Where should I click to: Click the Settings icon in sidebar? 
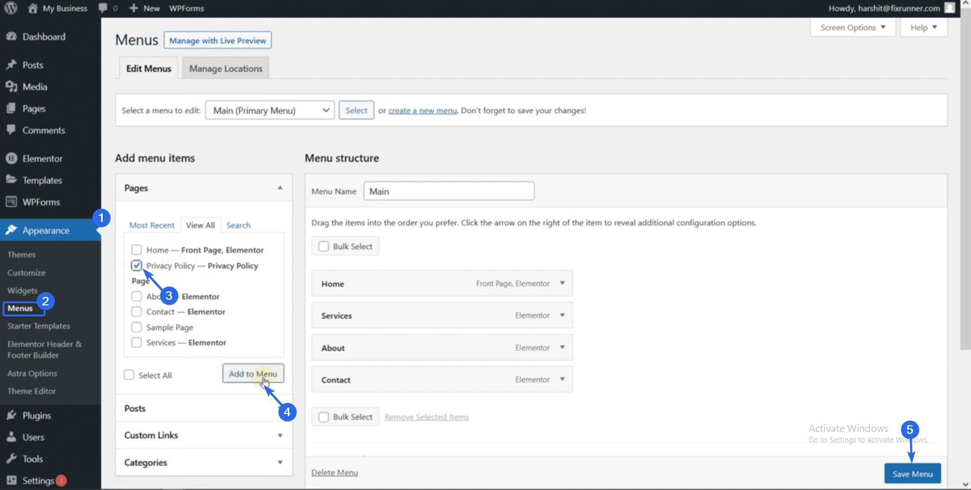pyautogui.click(x=11, y=480)
